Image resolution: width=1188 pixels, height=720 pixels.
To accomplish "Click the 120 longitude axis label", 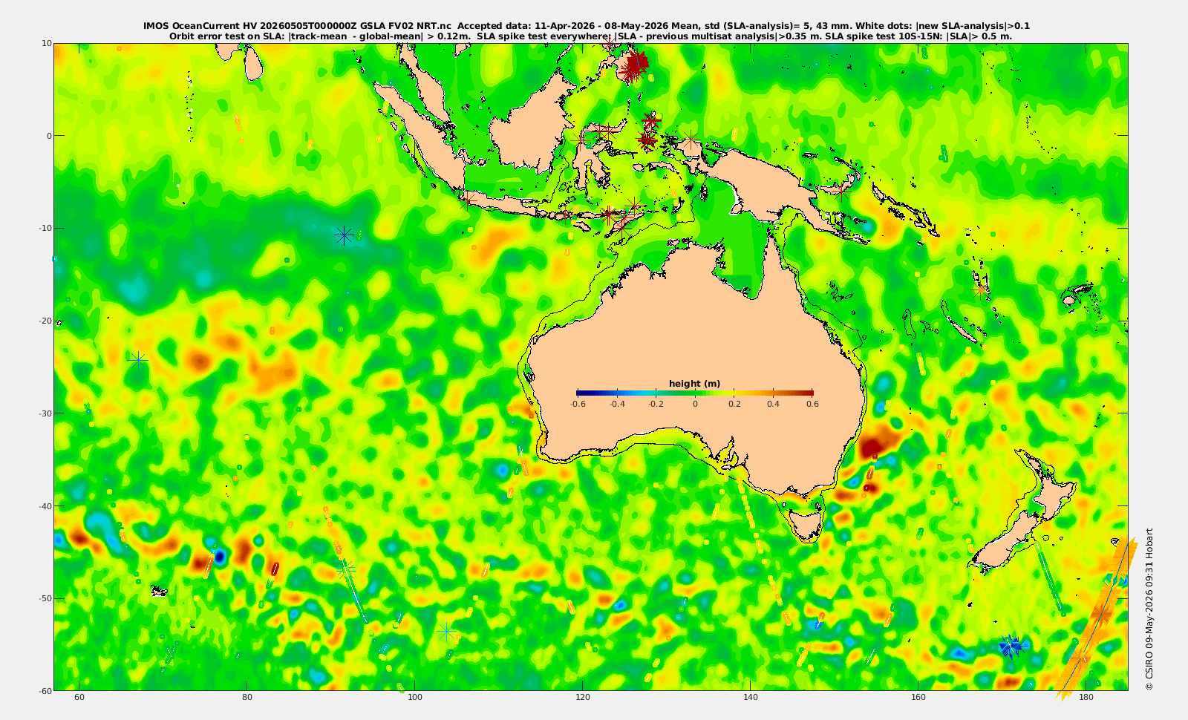I will 583,698.
